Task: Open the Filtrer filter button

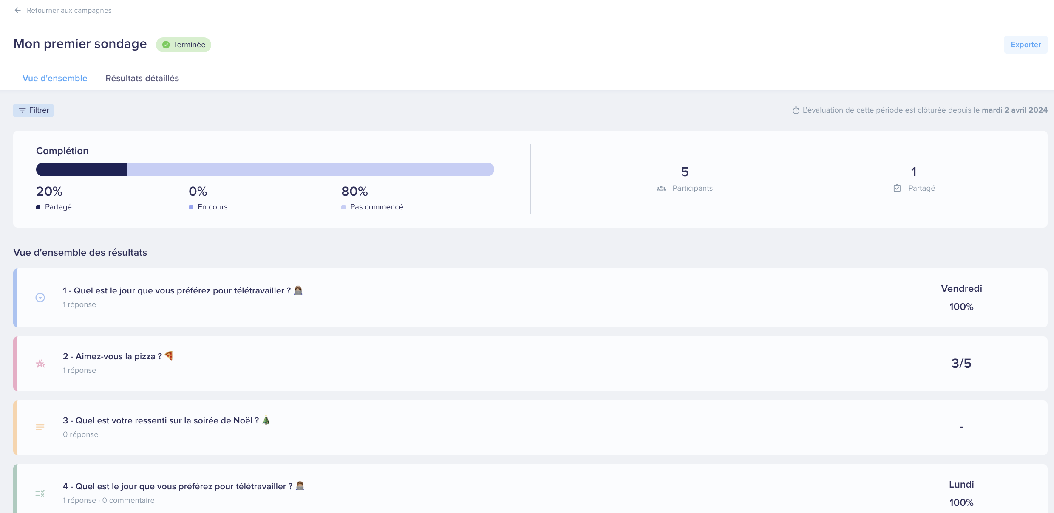Action: 33,110
